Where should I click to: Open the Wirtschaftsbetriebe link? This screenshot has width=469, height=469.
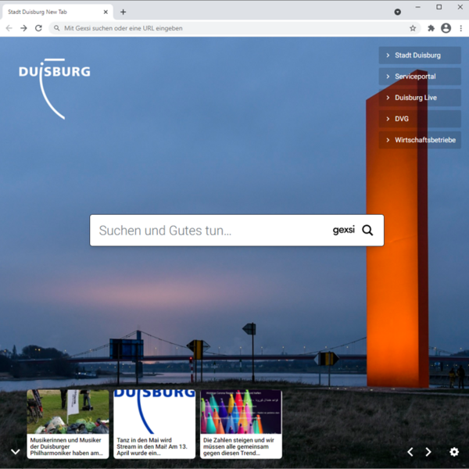pos(420,140)
